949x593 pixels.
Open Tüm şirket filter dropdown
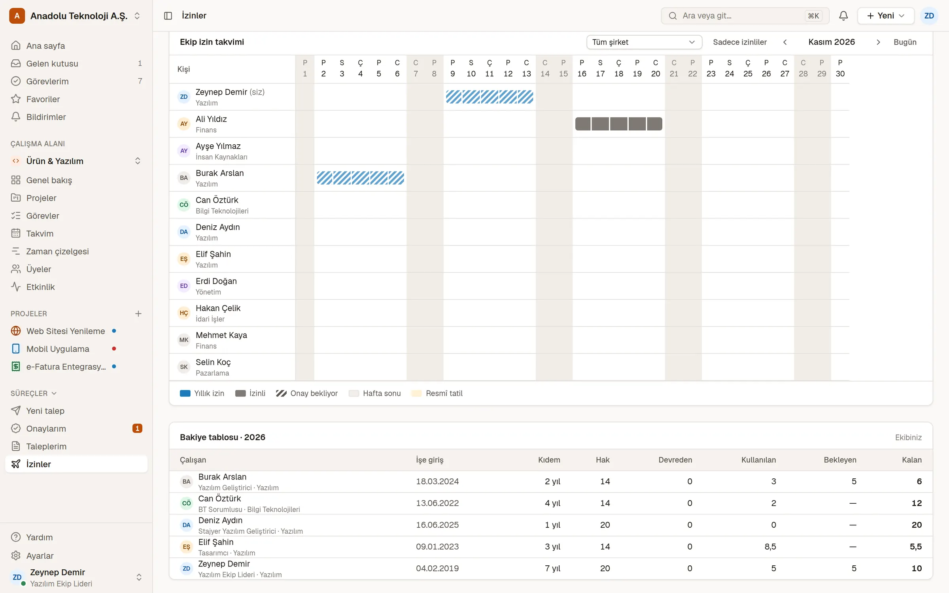click(x=644, y=42)
